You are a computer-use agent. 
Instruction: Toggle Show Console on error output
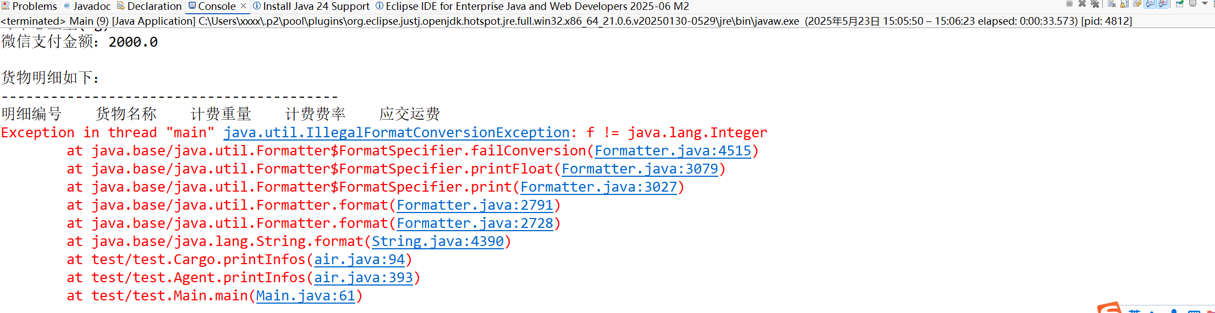click(1163, 4)
